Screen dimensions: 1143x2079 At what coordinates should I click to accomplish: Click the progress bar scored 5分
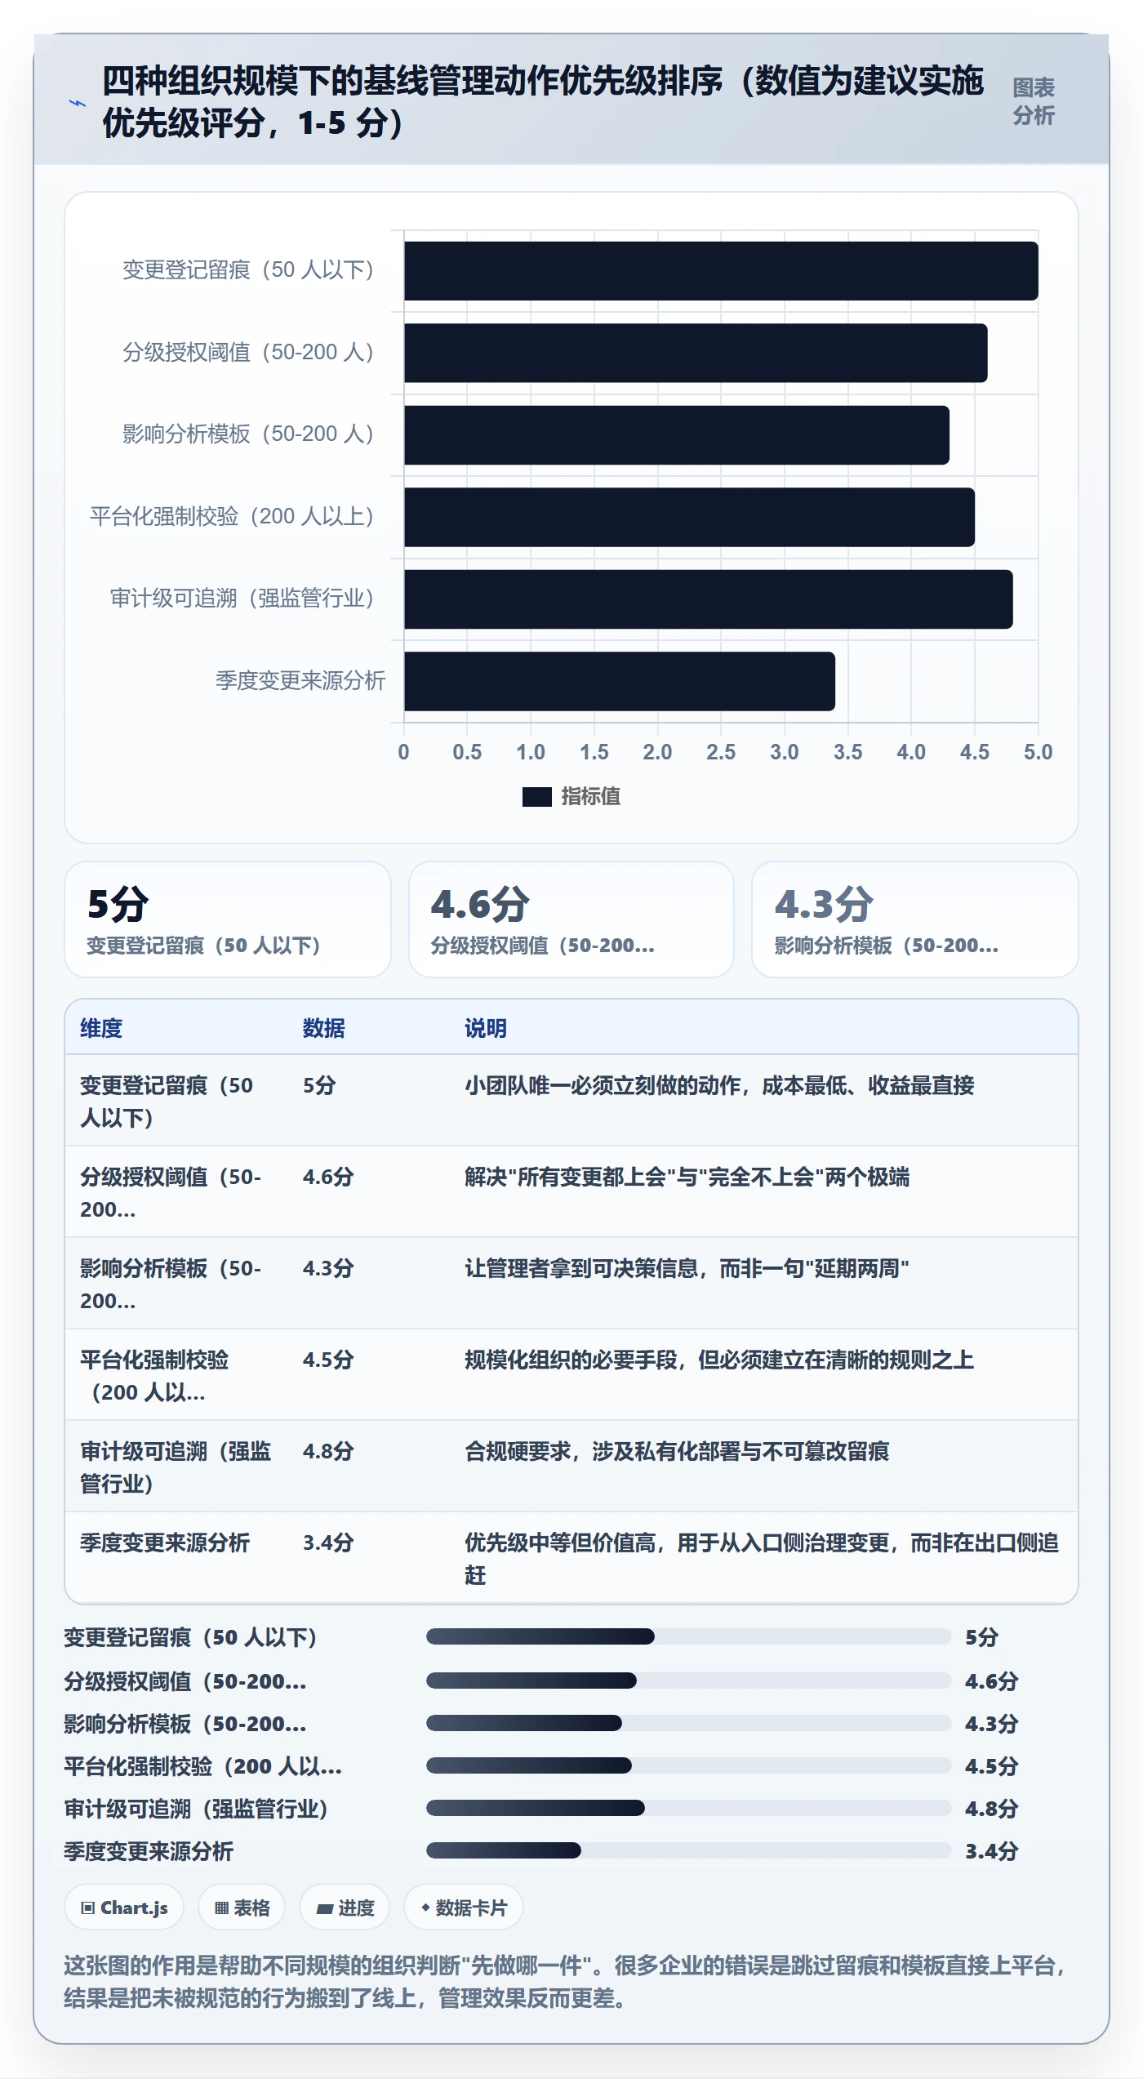(689, 1636)
